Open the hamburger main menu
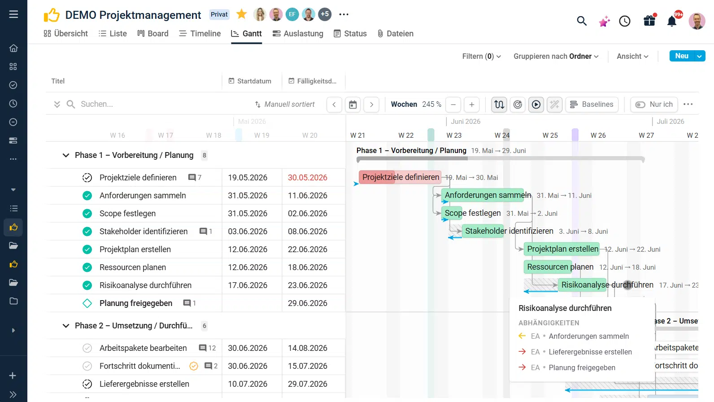The image size is (714, 402). tap(13, 14)
